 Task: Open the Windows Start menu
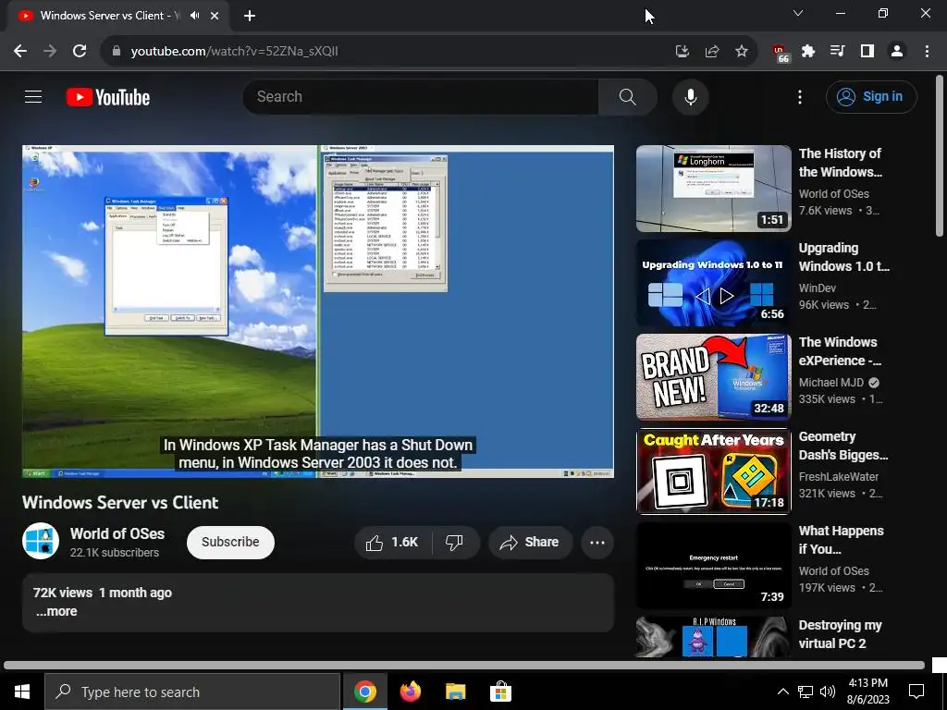coord(22,692)
